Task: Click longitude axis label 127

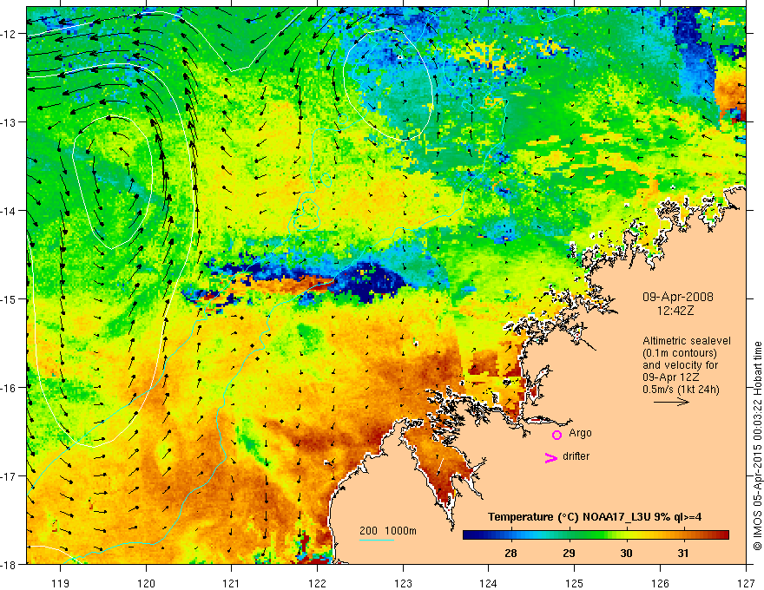Action: coord(746,583)
